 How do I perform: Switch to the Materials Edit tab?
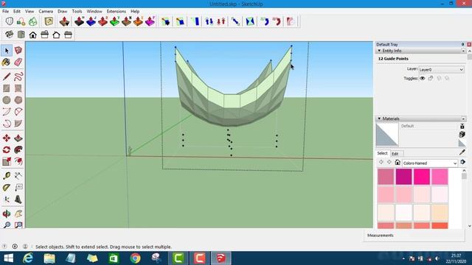pyautogui.click(x=395, y=154)
